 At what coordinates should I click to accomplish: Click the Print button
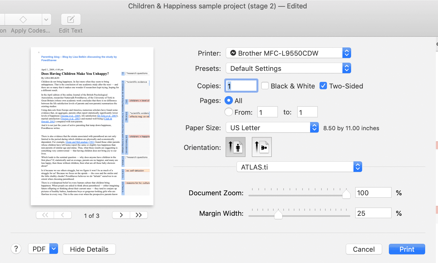click(x=407, y=249)
